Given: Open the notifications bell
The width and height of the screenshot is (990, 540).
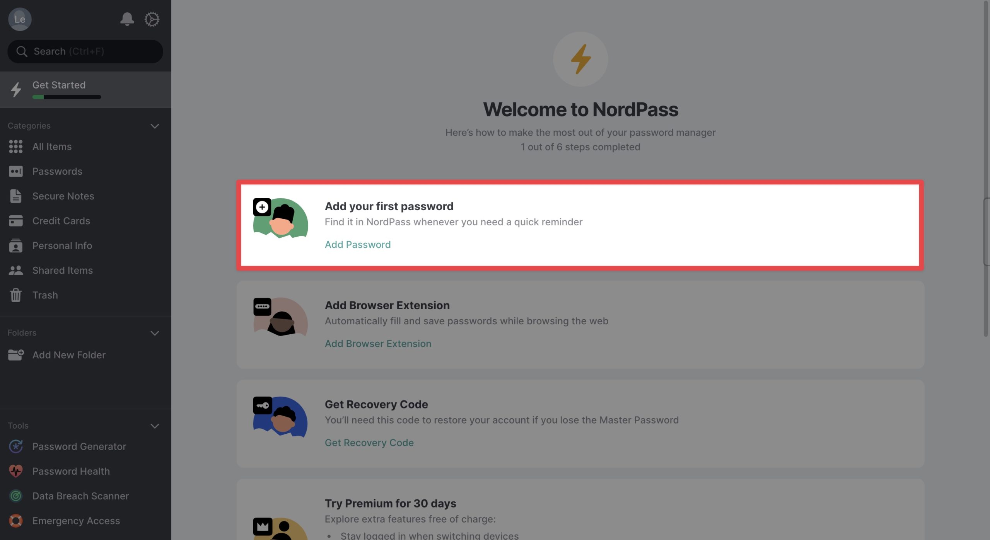Looking at the screenshot, I should click(x=127, y=19).
